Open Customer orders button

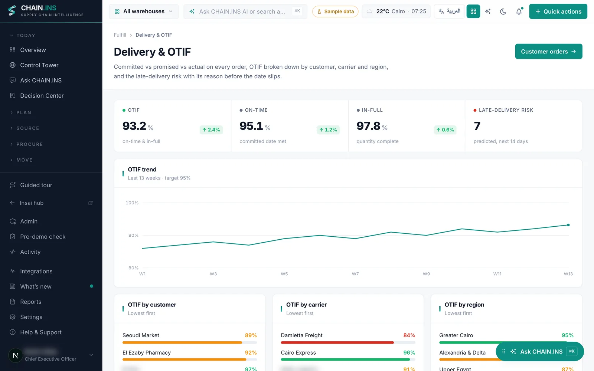coord(549,52)
